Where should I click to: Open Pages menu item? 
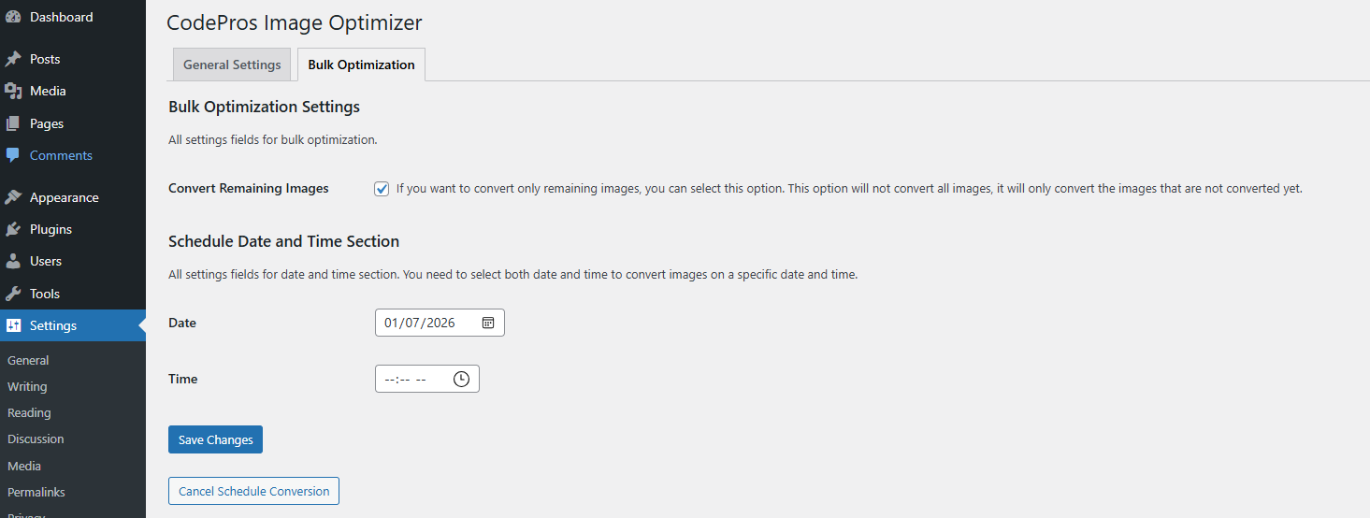click(x=73, y=123)
